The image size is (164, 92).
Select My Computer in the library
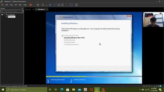[x=10, y=15]
